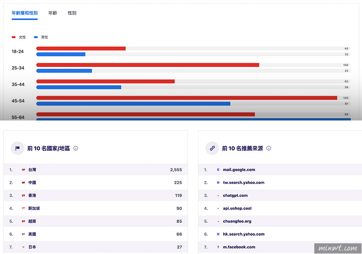The width and height of the screenshot is (362, 254).
Task: Click the blue male bar for 35-44
Action: click(x=79, y=87)
